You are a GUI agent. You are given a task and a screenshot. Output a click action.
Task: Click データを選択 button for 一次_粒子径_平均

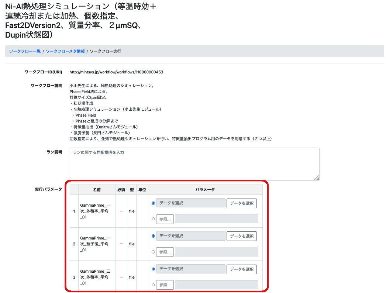point(242,236)
